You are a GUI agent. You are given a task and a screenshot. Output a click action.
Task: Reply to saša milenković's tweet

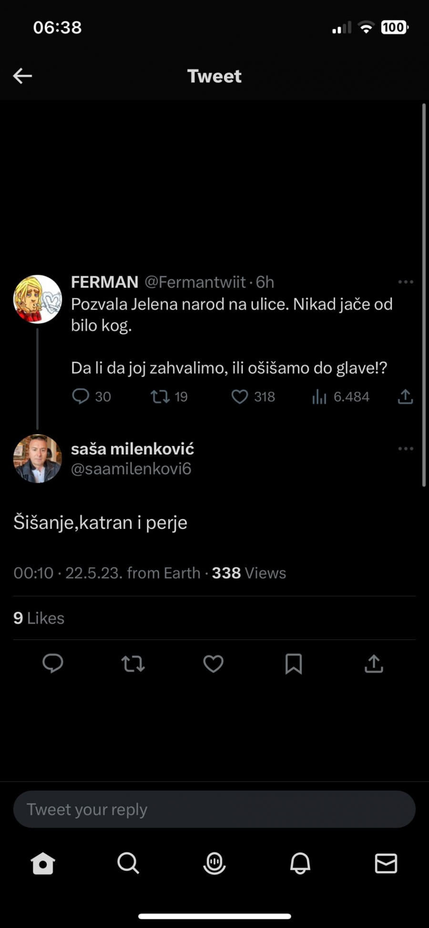pos(53,664)
